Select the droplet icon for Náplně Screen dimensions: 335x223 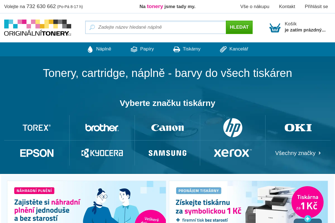(x=90, y=49)
